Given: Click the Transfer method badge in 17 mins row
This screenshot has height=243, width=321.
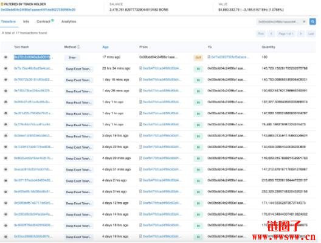Looking at the screenshot, I should coord(72,58).
